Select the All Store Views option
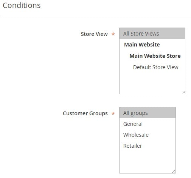This screenshot has height=178, width=191. [x=152, y=34]
